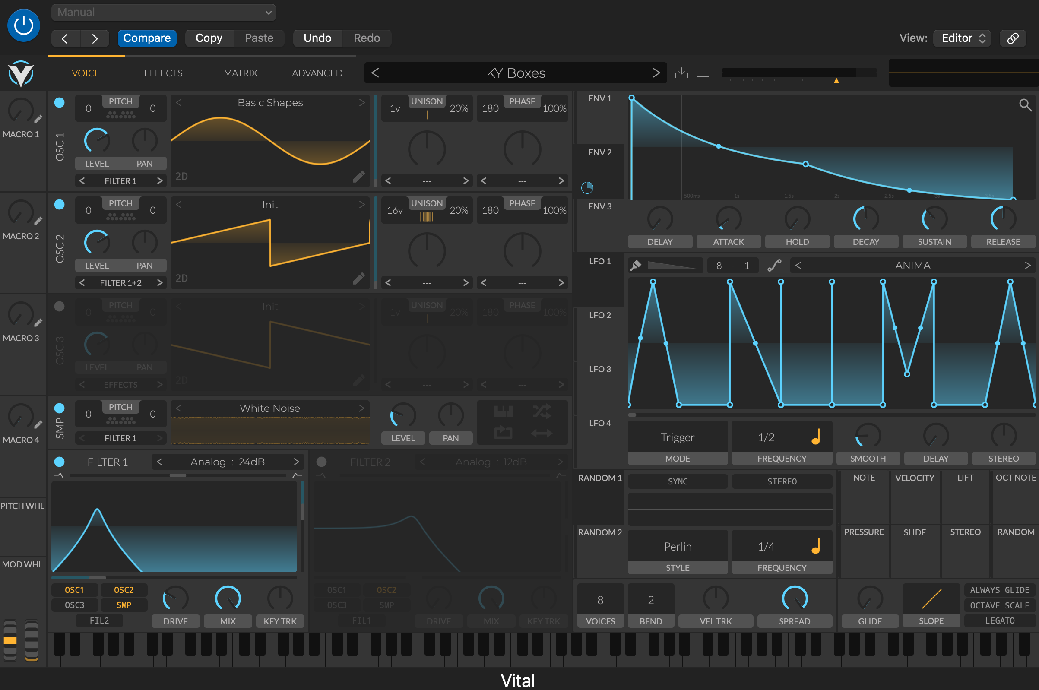Switch to the EFFECTS tab
The height and width of the screenshot is (690, 1039).
[x=163, y=73]
